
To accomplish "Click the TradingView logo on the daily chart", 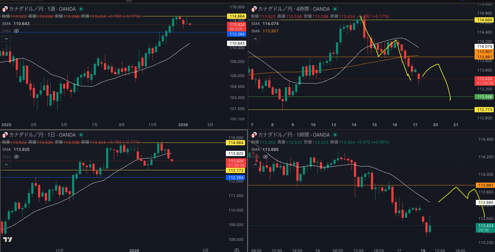I will point(7,239).
